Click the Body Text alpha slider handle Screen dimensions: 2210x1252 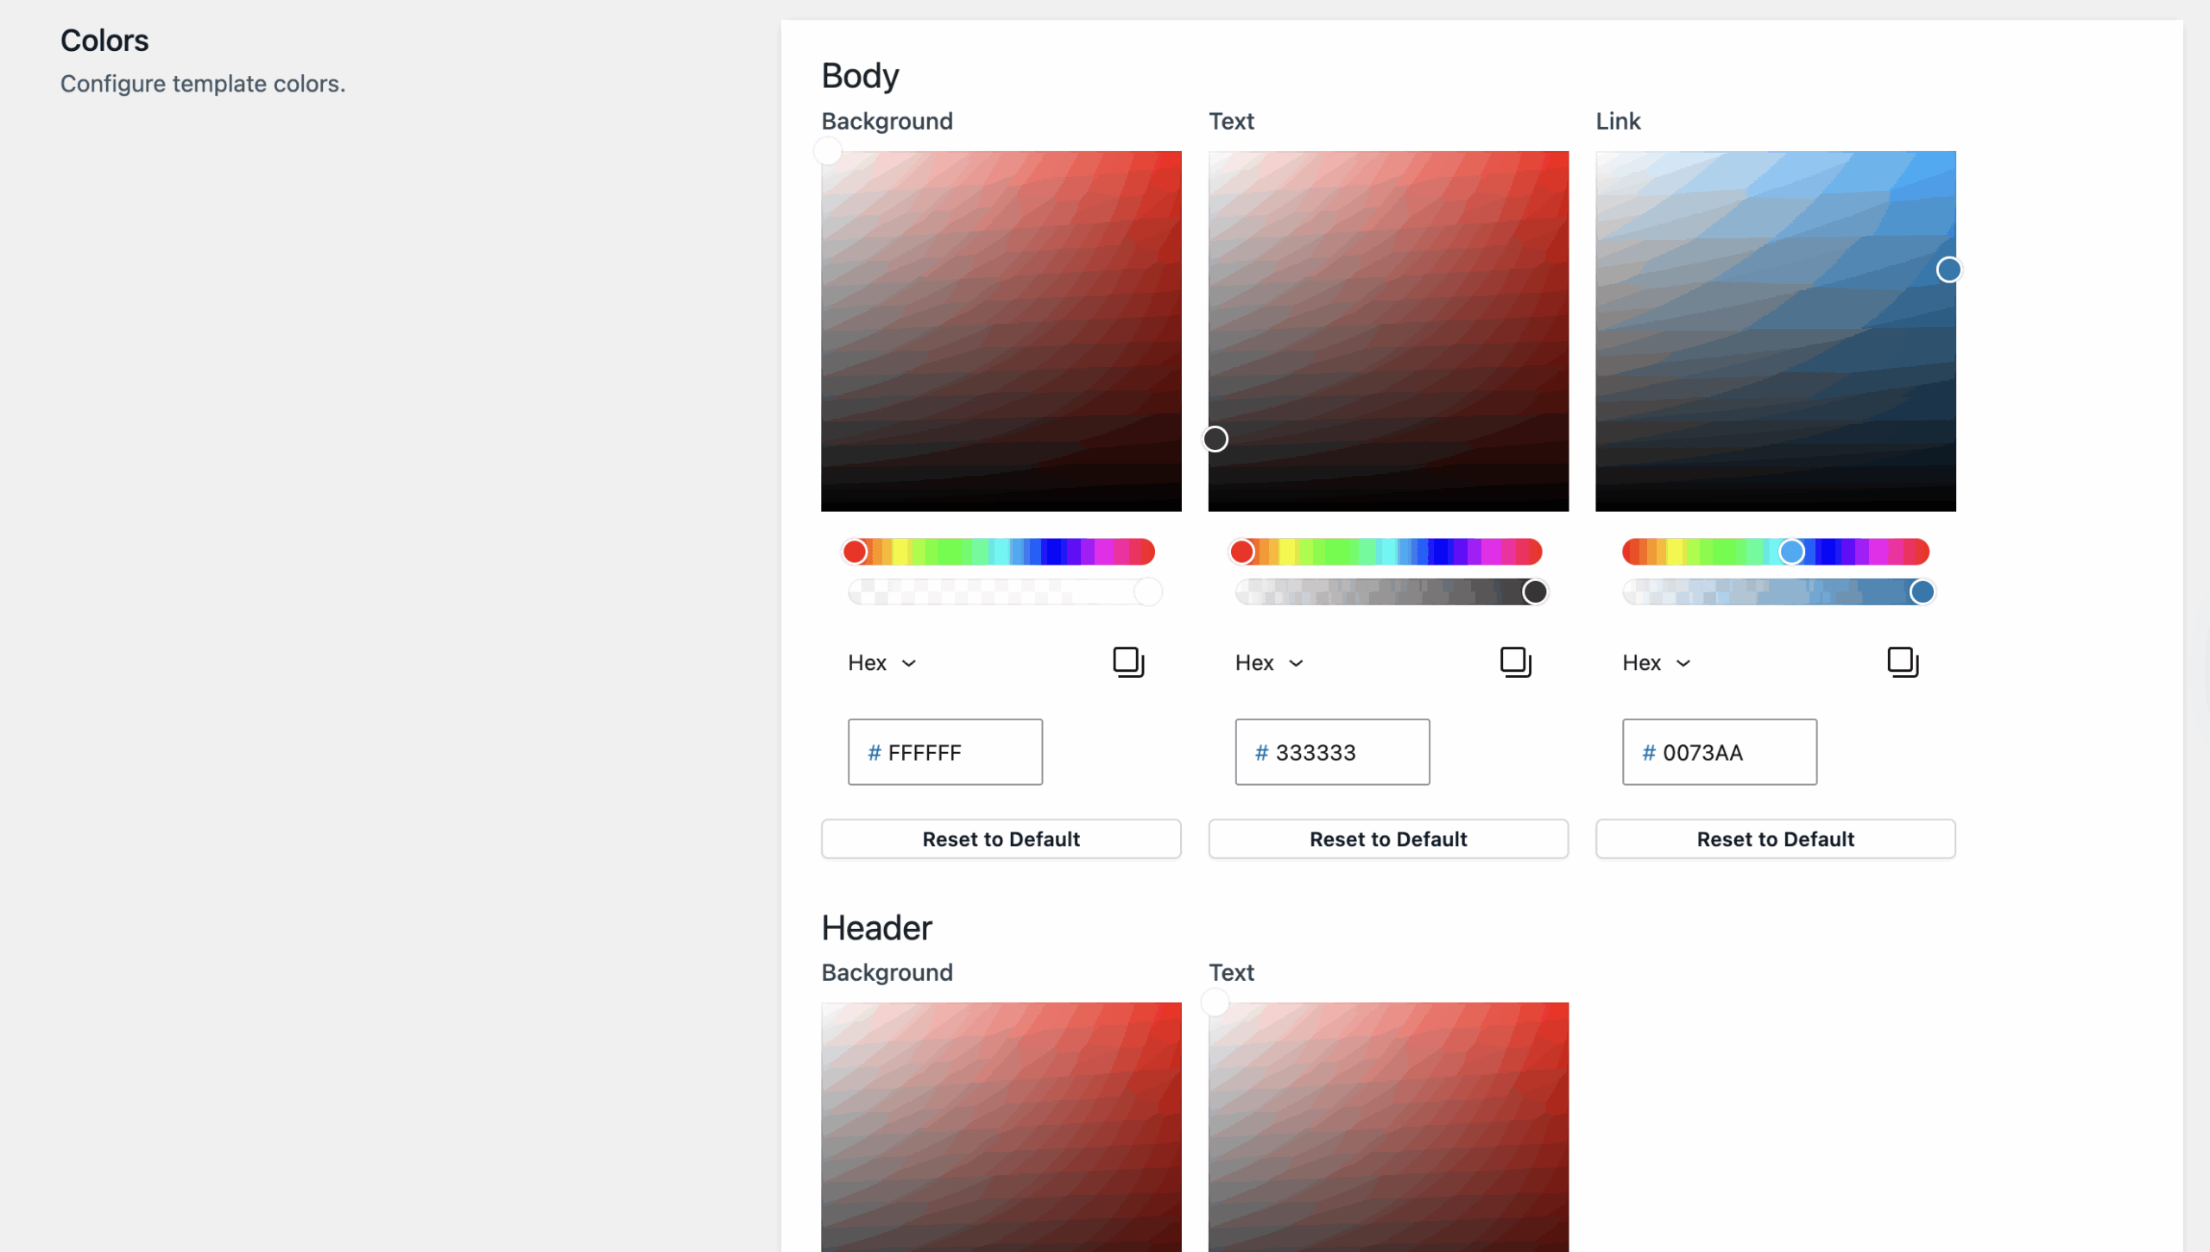[1534, 592]
